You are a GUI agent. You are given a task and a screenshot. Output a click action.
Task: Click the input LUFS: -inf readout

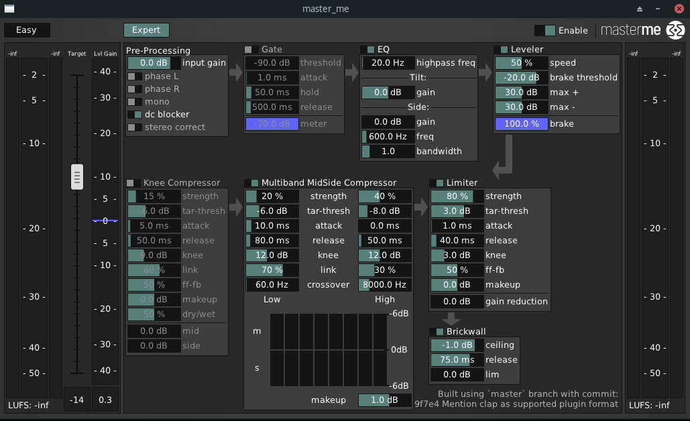point(29,405)
